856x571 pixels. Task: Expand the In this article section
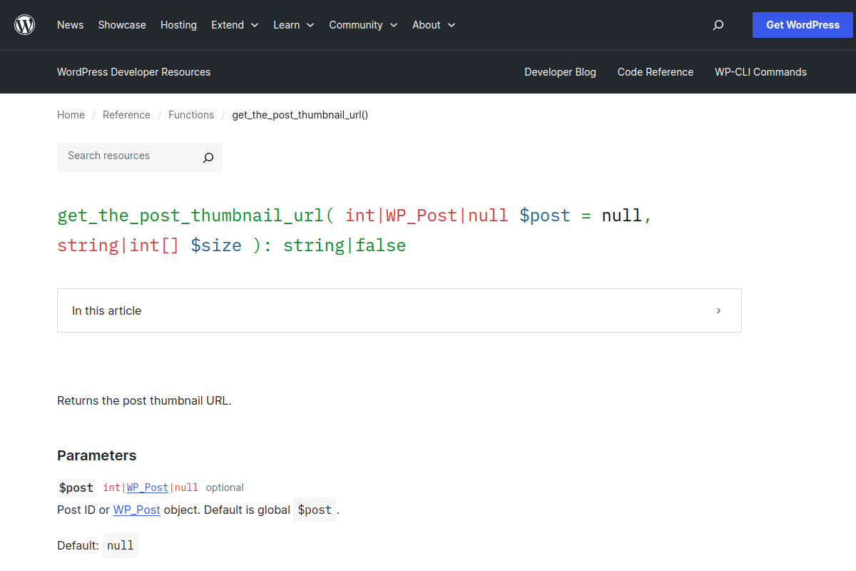point(399,310)
